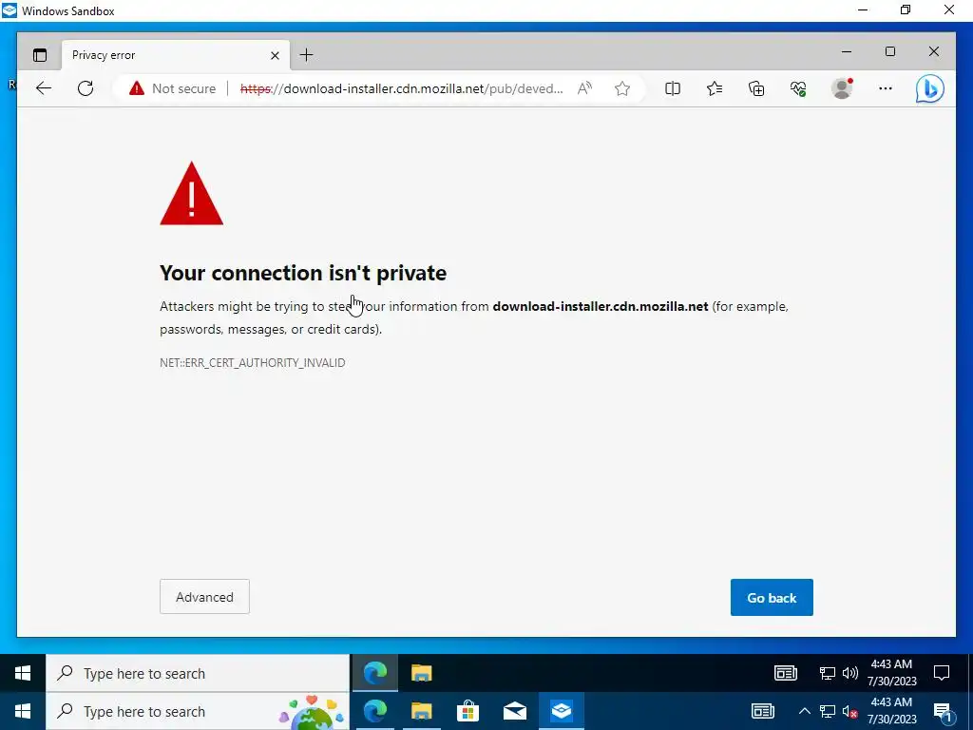Click the NET::ERR_CERT_AUTHORITY_INVALID error code
The height and width of the screenshot is (730, 973).
[253, 362]
